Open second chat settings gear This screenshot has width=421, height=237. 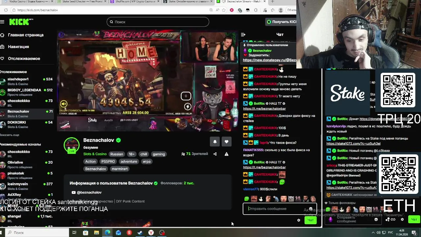coord(402,220)
